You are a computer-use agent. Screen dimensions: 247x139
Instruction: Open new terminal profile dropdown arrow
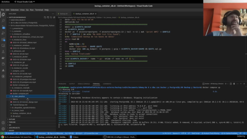tap(228, 84)
